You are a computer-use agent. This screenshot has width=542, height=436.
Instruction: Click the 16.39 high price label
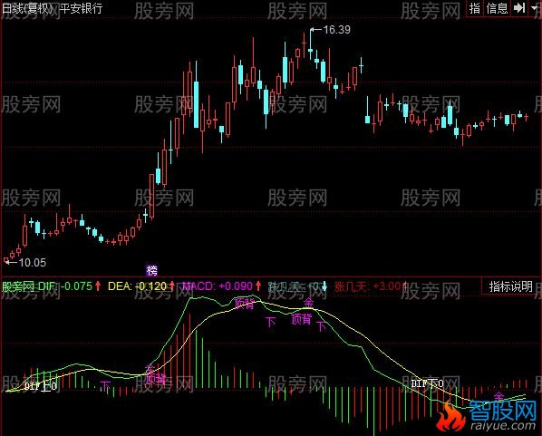336,30
